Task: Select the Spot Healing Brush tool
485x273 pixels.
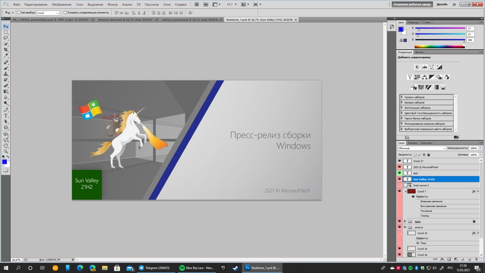Action: click(x=6, y=62)
